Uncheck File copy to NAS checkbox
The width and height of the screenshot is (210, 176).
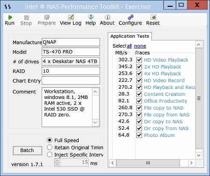139,108
